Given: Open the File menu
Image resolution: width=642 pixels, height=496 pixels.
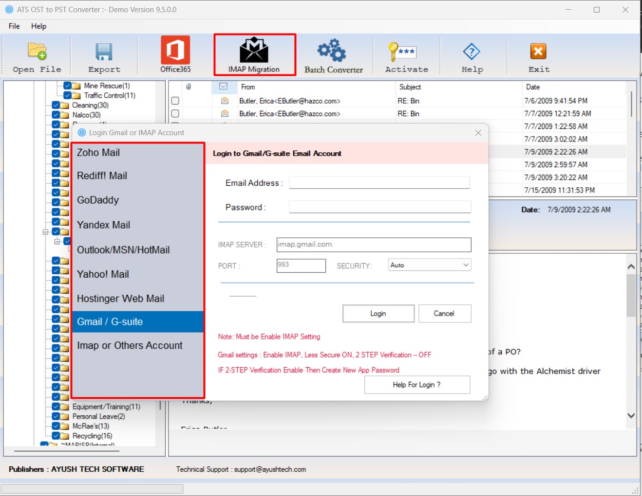Looking at the screenshot, I should point(14,26).
